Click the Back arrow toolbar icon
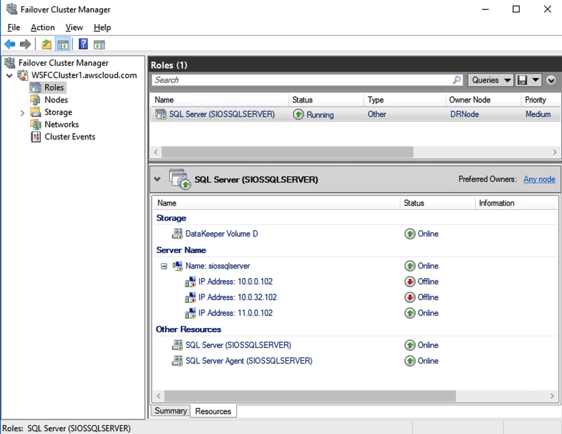Screen dimensions: 562x434 10,44
